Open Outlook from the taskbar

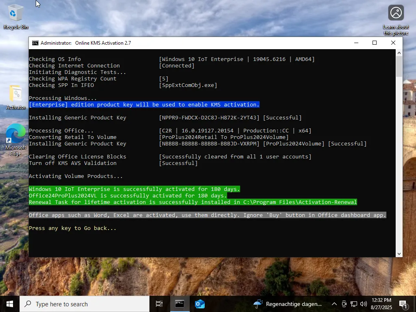(x=199, y=304)
